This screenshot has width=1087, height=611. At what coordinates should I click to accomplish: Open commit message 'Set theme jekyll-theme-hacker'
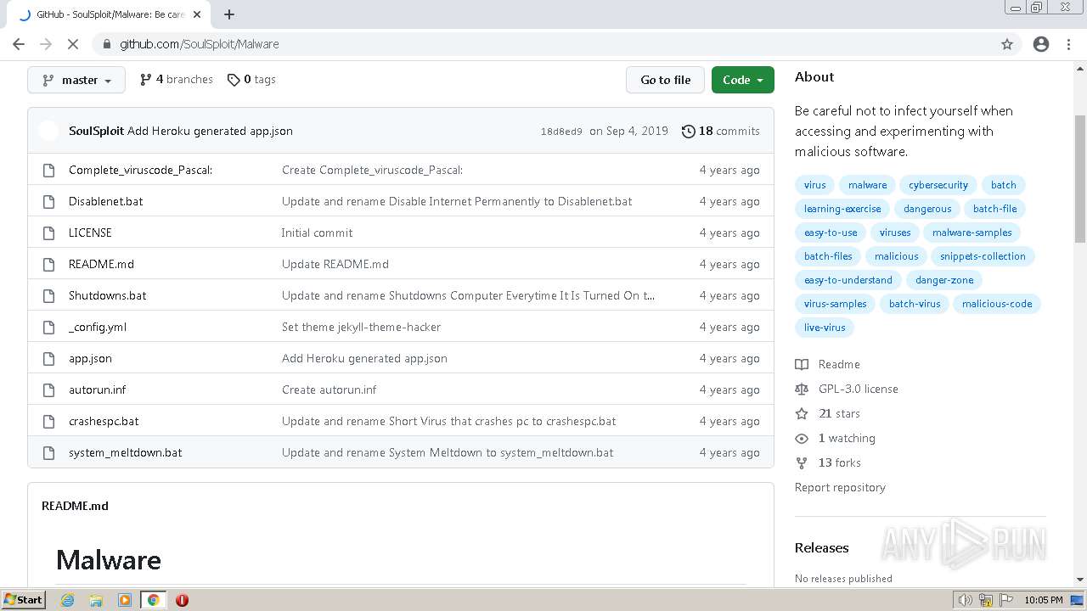tap(361, 327)
